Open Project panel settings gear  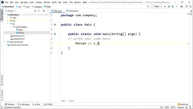(x=44, y=11)
